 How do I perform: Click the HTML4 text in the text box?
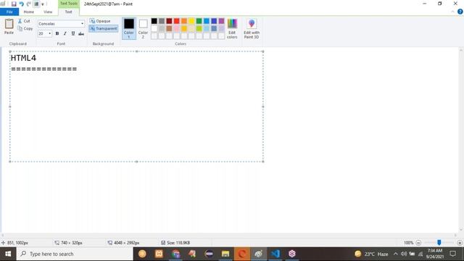click(x=23, y=58)
